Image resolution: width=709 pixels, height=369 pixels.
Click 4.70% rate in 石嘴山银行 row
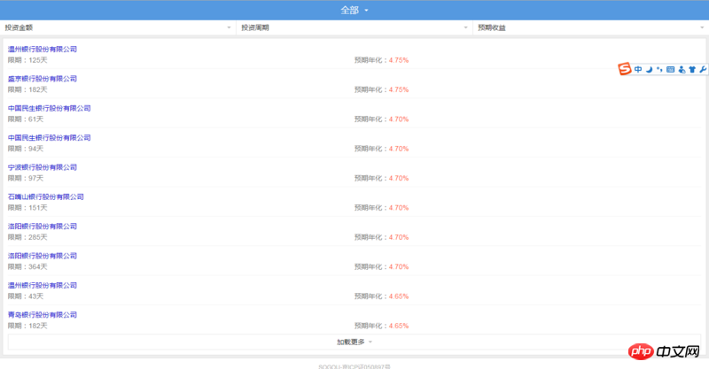(x=398, y=208)
